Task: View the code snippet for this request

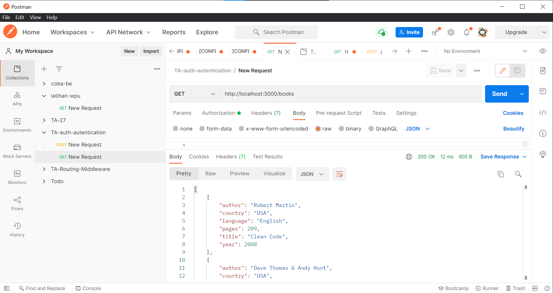Action: (543, 112)
